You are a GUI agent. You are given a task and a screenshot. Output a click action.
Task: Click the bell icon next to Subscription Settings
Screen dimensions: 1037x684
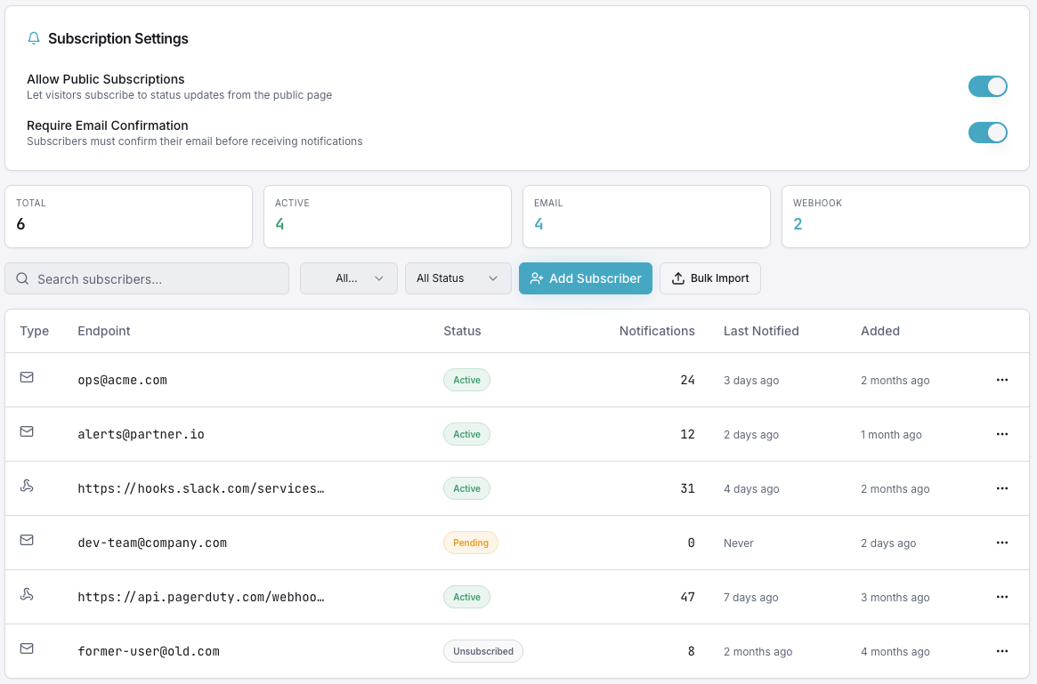point(34,38)
